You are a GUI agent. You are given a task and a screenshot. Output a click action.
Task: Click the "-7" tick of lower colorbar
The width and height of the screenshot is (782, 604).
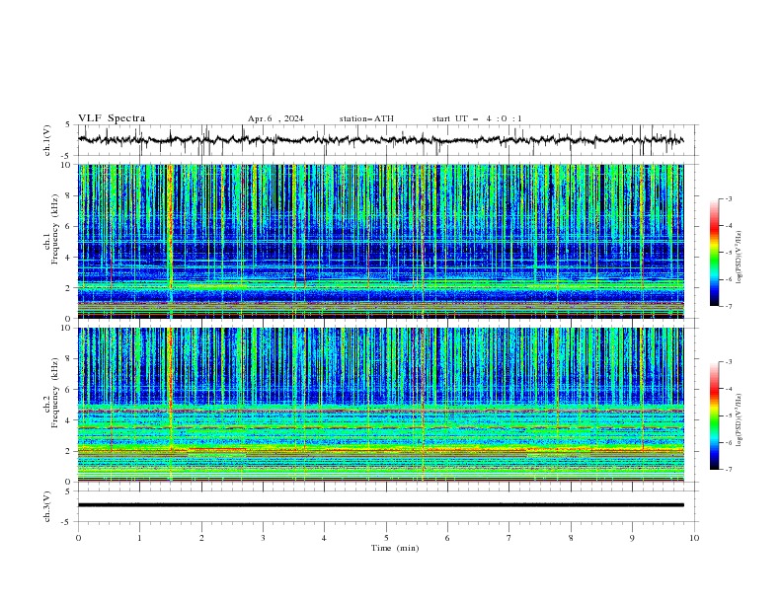click(729, 469)
